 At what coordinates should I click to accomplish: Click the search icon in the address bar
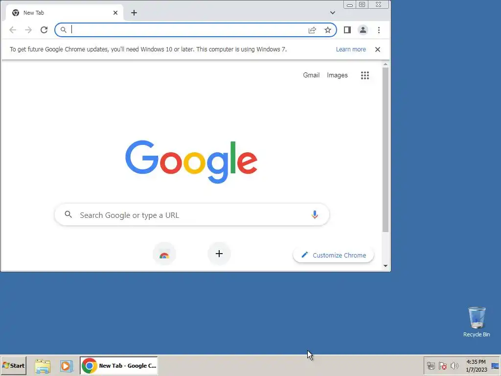(64, 30)
